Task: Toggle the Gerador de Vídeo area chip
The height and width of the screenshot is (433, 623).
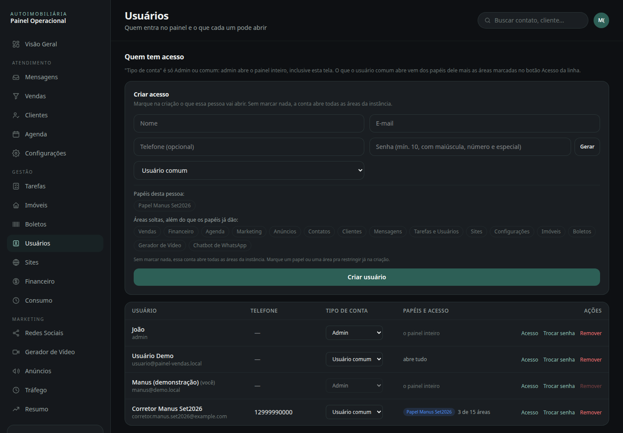Action: point(160,246)
